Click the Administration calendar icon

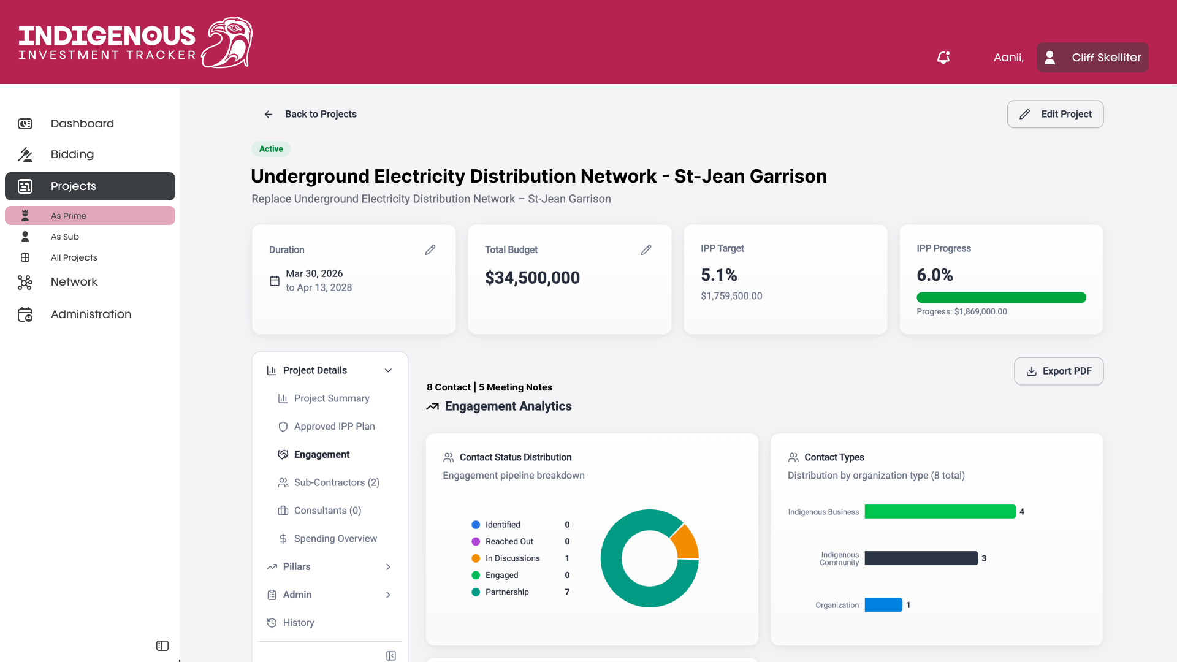(x=25, y=314)
